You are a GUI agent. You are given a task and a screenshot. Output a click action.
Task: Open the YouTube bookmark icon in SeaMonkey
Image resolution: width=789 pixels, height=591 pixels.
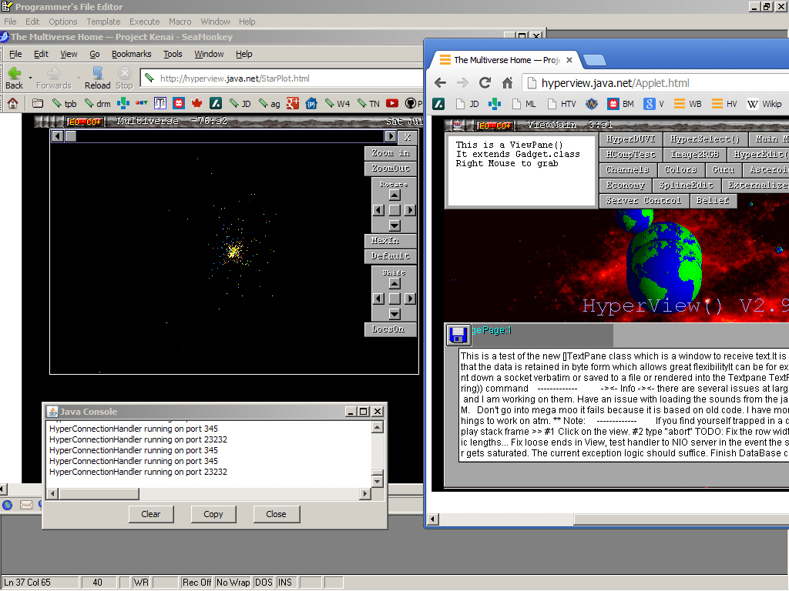tap(393, 103)
